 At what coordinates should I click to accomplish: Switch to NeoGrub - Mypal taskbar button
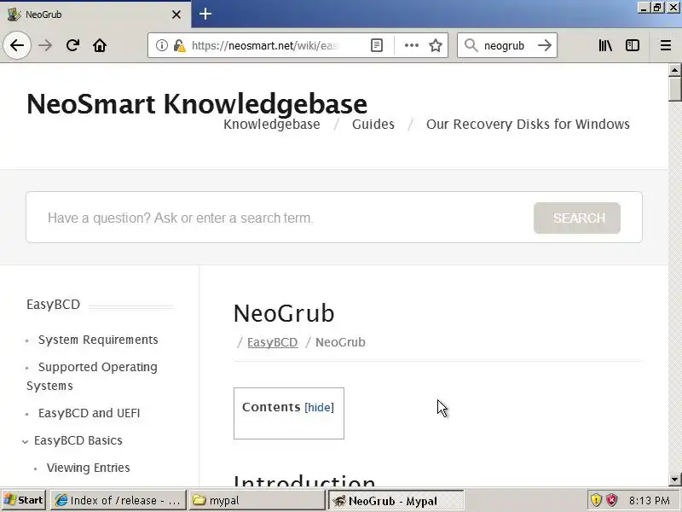coord(396,501)
